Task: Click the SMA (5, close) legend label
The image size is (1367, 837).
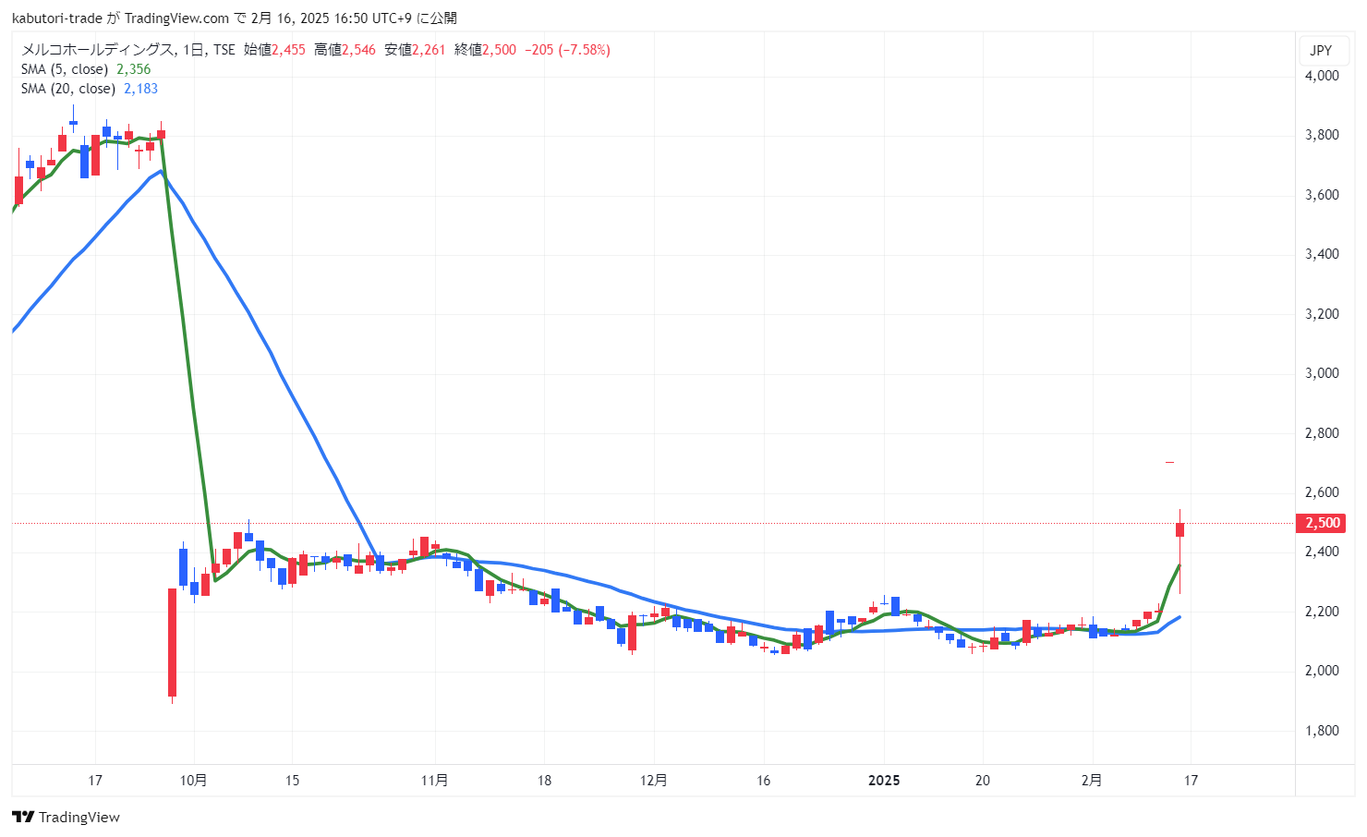Action: (x=65, y=69)
